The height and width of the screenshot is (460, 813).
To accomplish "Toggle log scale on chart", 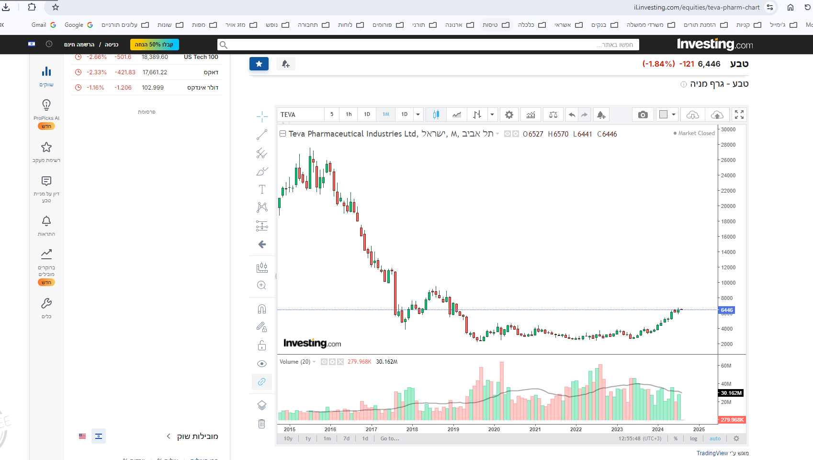I will click(693, 438).
